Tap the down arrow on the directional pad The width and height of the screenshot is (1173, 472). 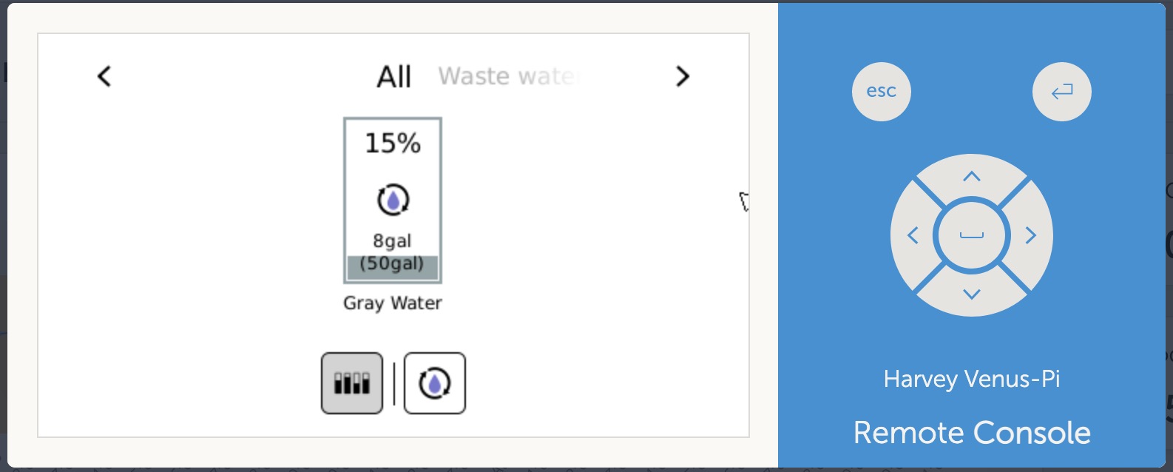click(x=971, y=294)
